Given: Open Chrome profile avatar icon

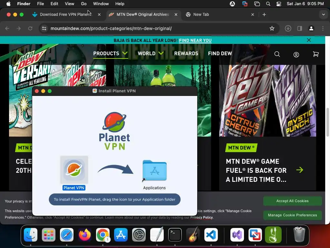Looking at the screenshot, I should (311, 28).
